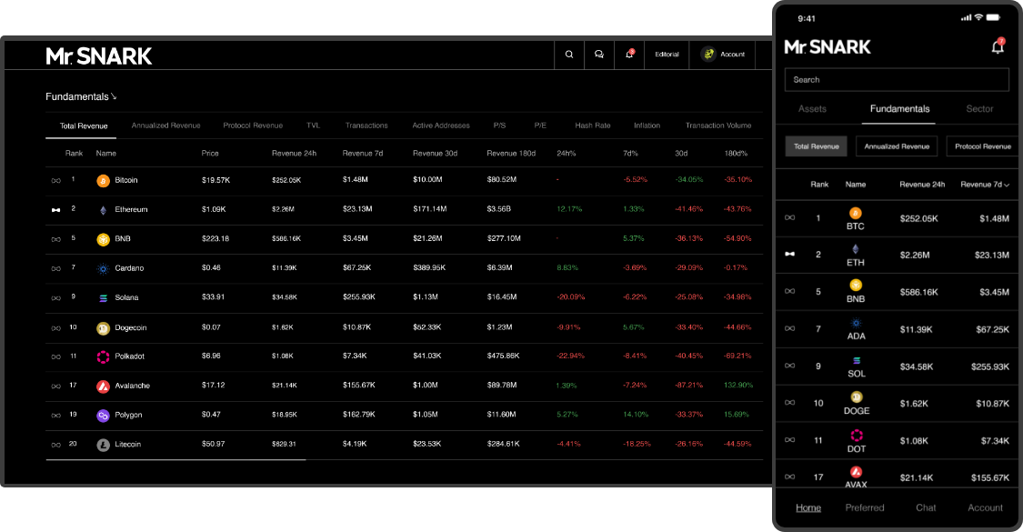This screenshot has height=532, width=1023.
Task: Tap the SOL coin icon in mobile list
Action: [857, 360]
